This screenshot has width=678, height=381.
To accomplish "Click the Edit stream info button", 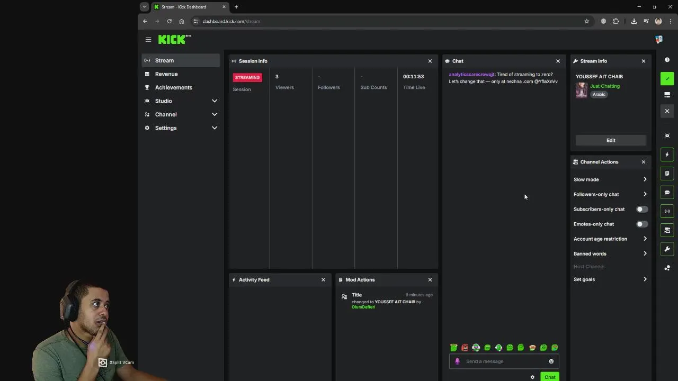I will click(x=611, y=140).
